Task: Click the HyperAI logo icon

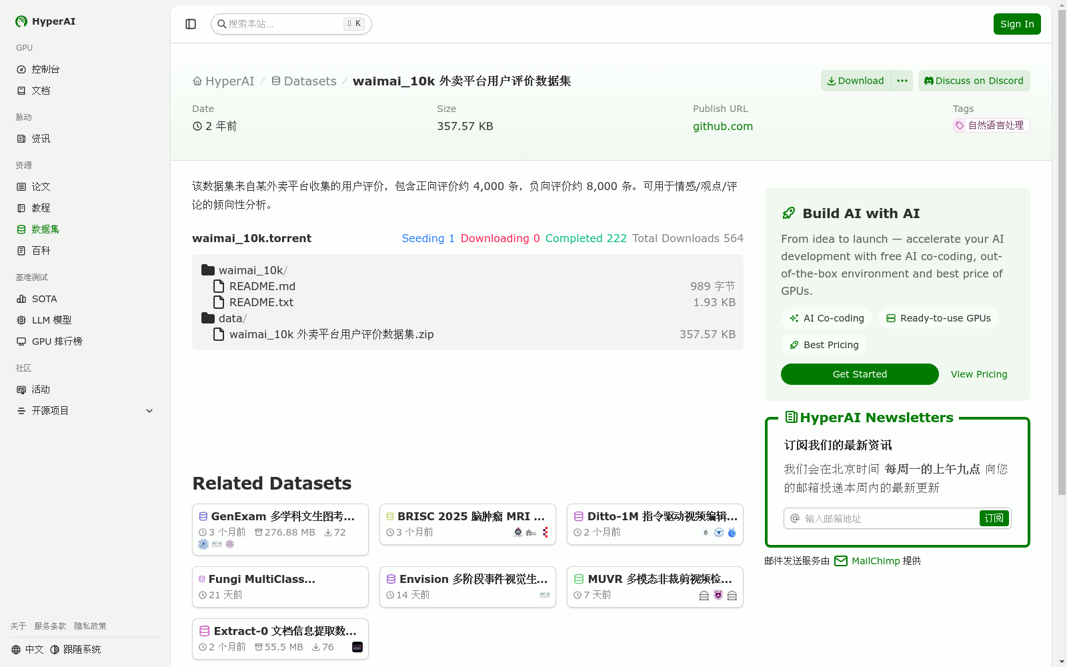Action: pos(21,21)
